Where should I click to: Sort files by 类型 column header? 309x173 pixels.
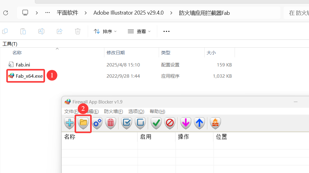165,53
